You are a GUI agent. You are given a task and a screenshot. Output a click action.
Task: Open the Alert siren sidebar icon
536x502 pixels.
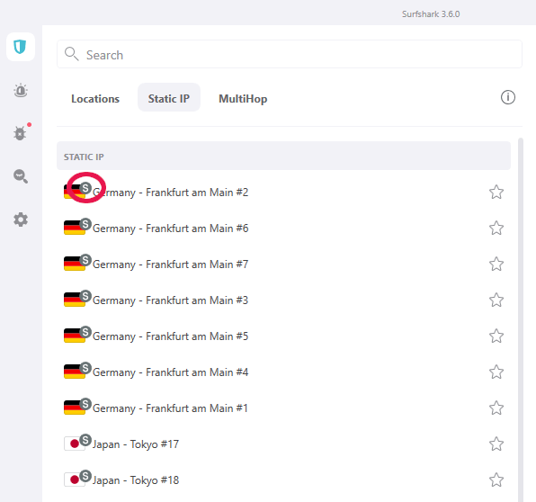point(21,91)
